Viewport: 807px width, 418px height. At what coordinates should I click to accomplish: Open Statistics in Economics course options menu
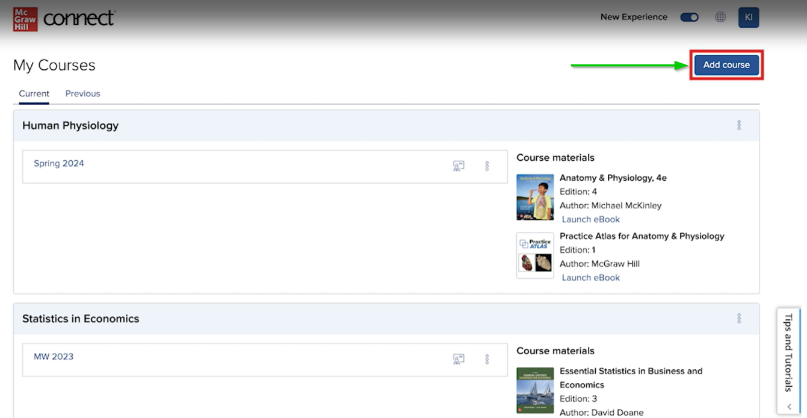click(x=738, y=319)
